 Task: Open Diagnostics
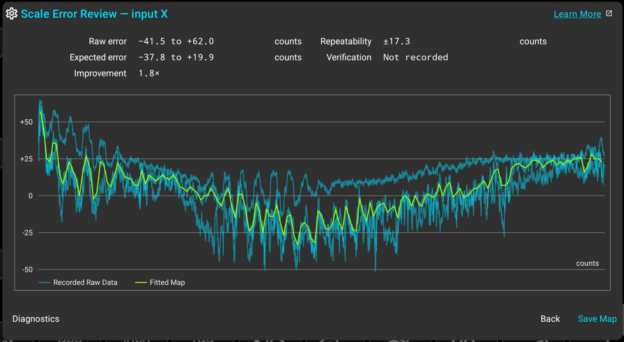[36, 319]
